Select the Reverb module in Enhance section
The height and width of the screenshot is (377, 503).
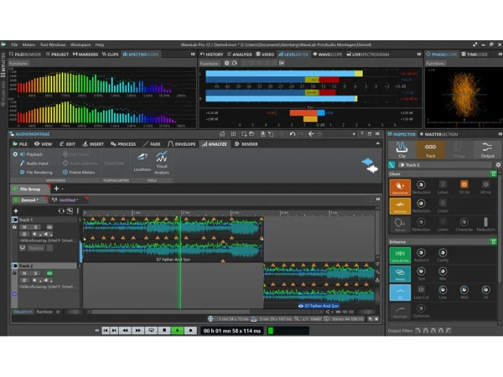(x=400, y=274)
